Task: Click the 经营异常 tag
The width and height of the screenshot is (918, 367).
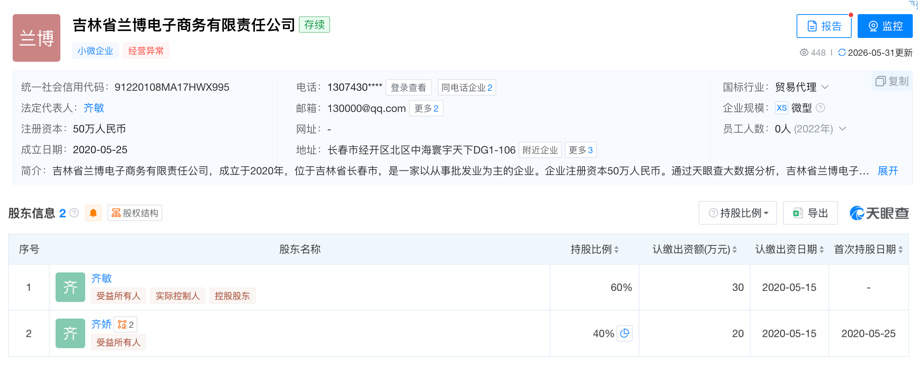Action: [x=146, y=51]
